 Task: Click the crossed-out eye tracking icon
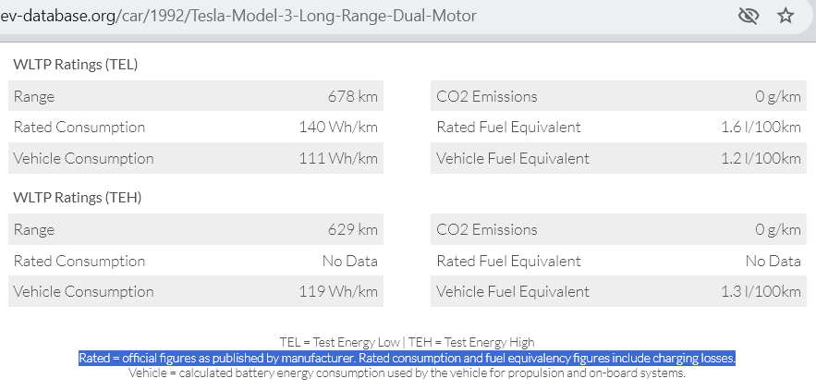(x=749, y=16)
